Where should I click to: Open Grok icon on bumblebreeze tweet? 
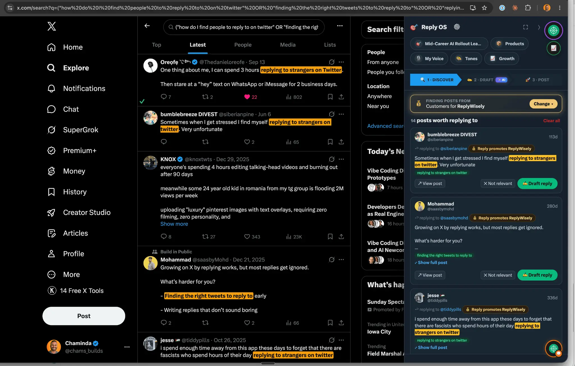(x=332, y=114)
